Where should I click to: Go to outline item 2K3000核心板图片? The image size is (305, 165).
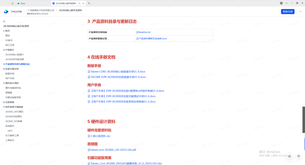point(15,55)
